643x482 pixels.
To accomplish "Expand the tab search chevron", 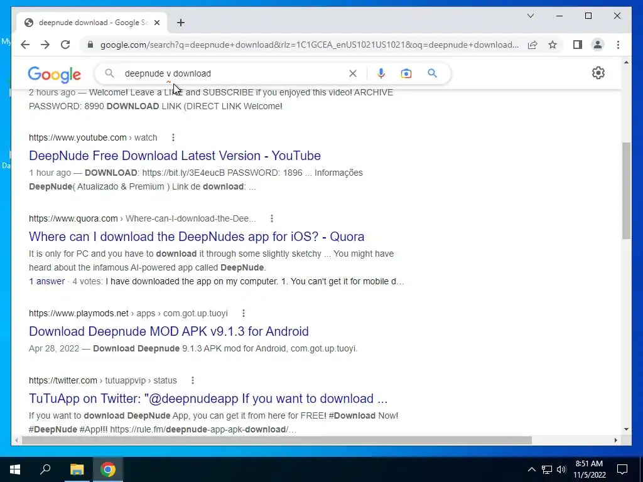I will 531,16.
